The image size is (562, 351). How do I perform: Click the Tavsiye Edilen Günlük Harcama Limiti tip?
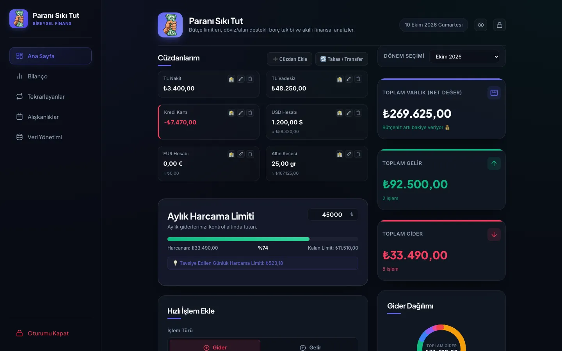pos(263,263)
